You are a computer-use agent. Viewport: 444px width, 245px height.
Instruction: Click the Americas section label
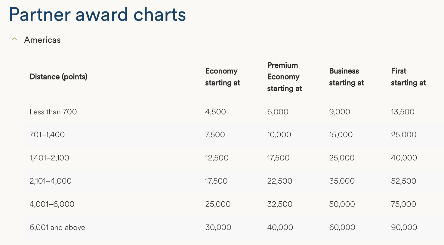(x=42, y=40)
